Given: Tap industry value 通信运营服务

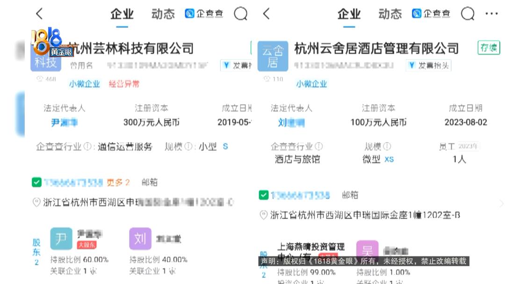Looking at the screenshot, I should point(125,147).
